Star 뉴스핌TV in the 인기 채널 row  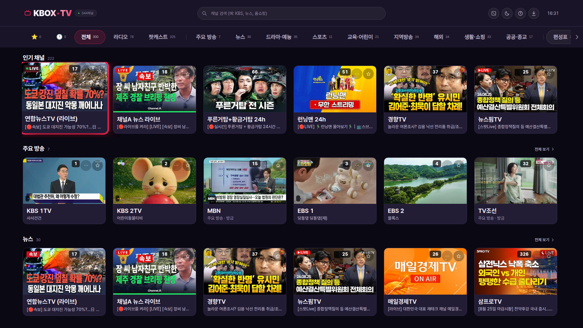pos(549,74)
